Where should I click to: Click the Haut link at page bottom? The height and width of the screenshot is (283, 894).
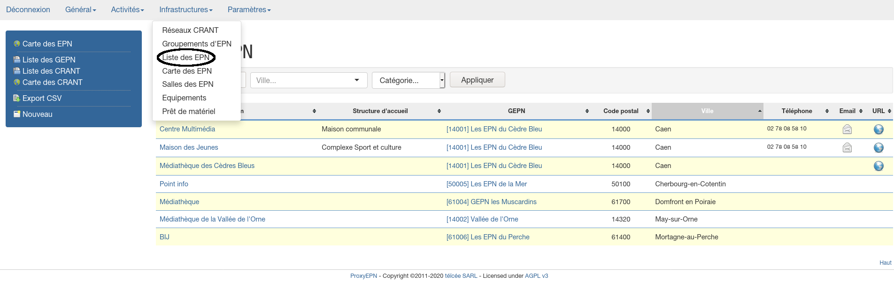point(885,263)
